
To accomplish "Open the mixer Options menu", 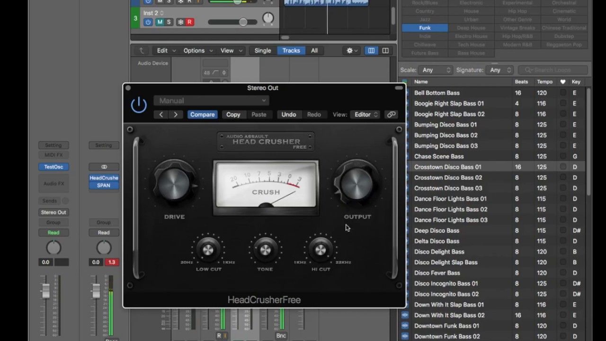I will [x=198, y=51].
